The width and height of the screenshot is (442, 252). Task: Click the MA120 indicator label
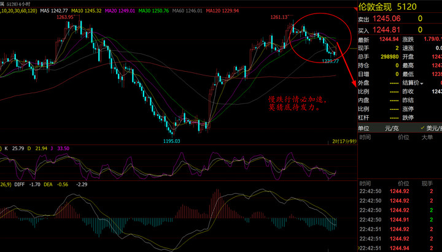(222, 11)
